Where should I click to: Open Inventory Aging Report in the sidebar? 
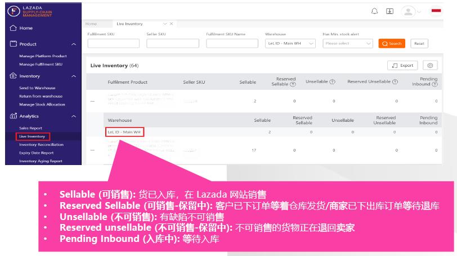click(x=41, y=161)
